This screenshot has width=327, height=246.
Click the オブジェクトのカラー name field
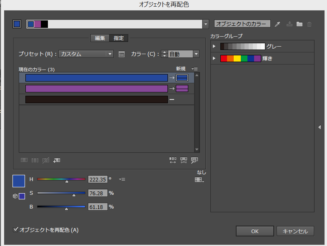click(242, 24)
